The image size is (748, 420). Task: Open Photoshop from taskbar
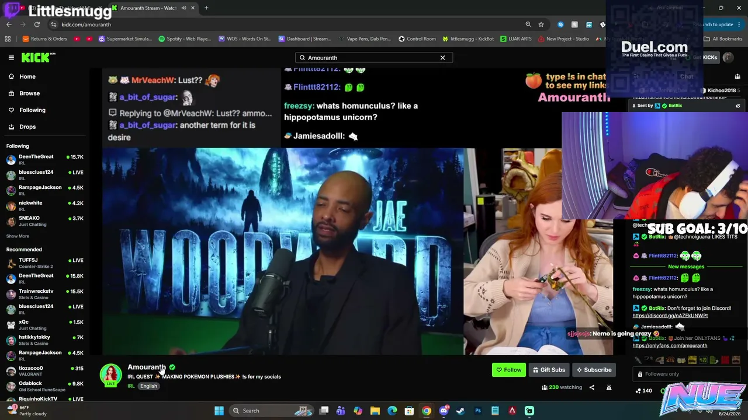[x=478, y=411]
